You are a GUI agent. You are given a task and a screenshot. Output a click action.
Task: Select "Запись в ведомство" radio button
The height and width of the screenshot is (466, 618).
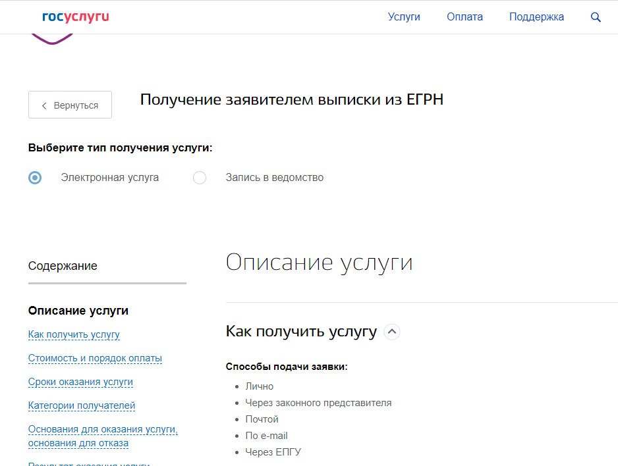tap(200, 178)
